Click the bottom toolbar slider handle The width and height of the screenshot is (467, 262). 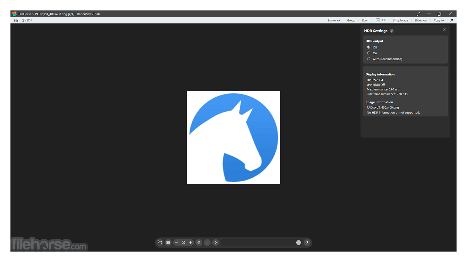pyautogui.click(x=299, y=243)
